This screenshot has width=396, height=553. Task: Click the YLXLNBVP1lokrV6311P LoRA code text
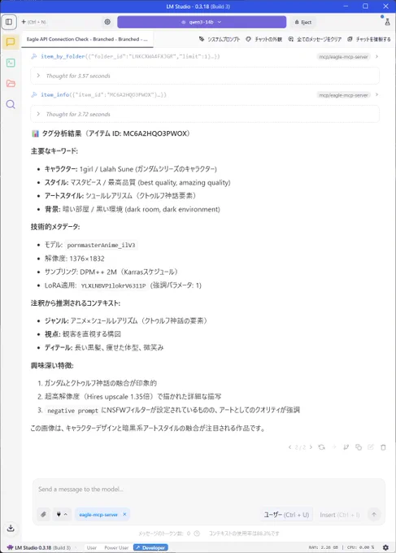pos(113,285)
